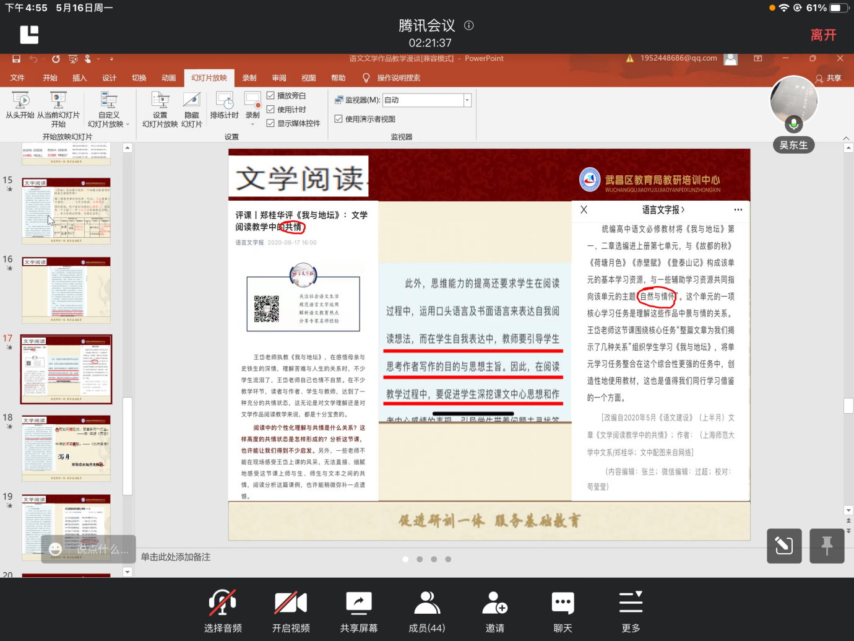
Task: Toggle the 播放旁白 checkbox
Action: 270,95
